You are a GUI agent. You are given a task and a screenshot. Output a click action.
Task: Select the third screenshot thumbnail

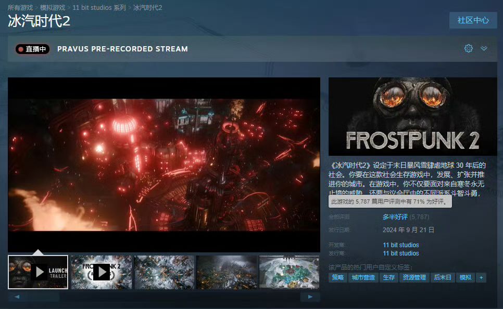[x=164, y=272]
